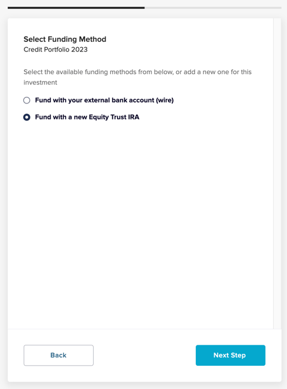Image resolution: width=287 pixels, height=389 pixels.
Task: Click the dark filled portion of progress bar
Action: [76, 8]
